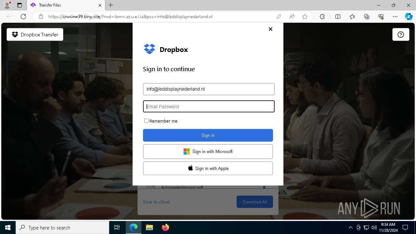
Task: Focus the Email Password field
Action: (209, 106)
